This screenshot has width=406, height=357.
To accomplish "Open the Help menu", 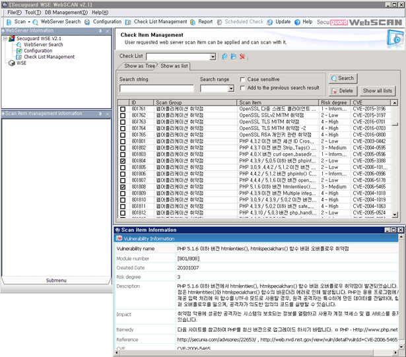I will (100, 13).
